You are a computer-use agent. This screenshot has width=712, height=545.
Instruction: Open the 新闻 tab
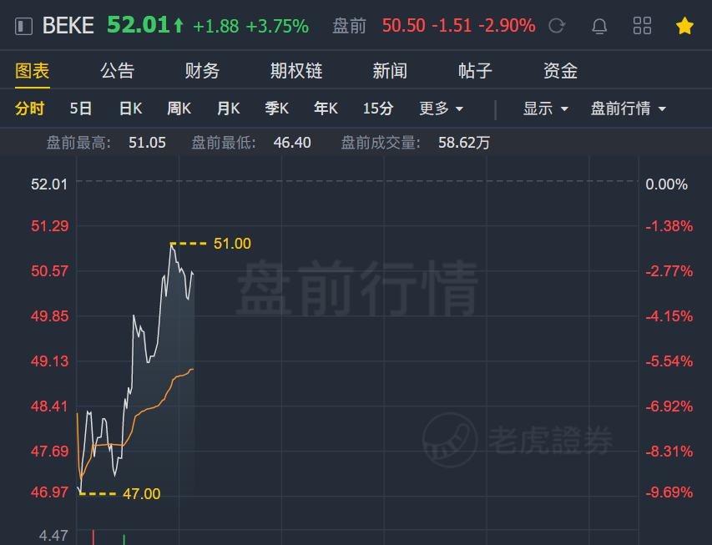coord(390,71)
